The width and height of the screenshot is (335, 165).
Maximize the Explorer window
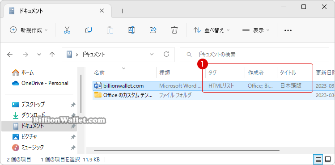tap(304, 7)
